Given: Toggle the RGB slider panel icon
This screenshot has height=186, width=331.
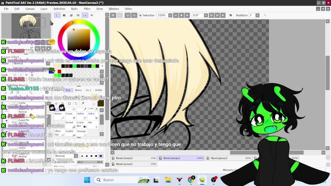Looking at the screenshot, I should 64,15.
